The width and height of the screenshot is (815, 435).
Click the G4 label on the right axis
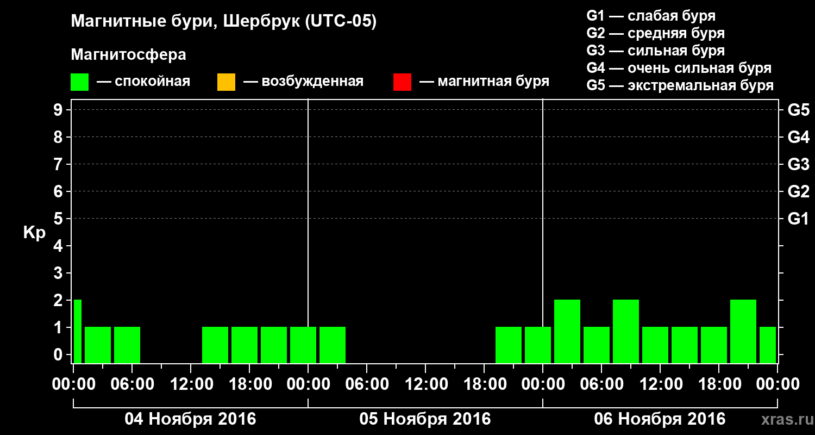point(798,137)
